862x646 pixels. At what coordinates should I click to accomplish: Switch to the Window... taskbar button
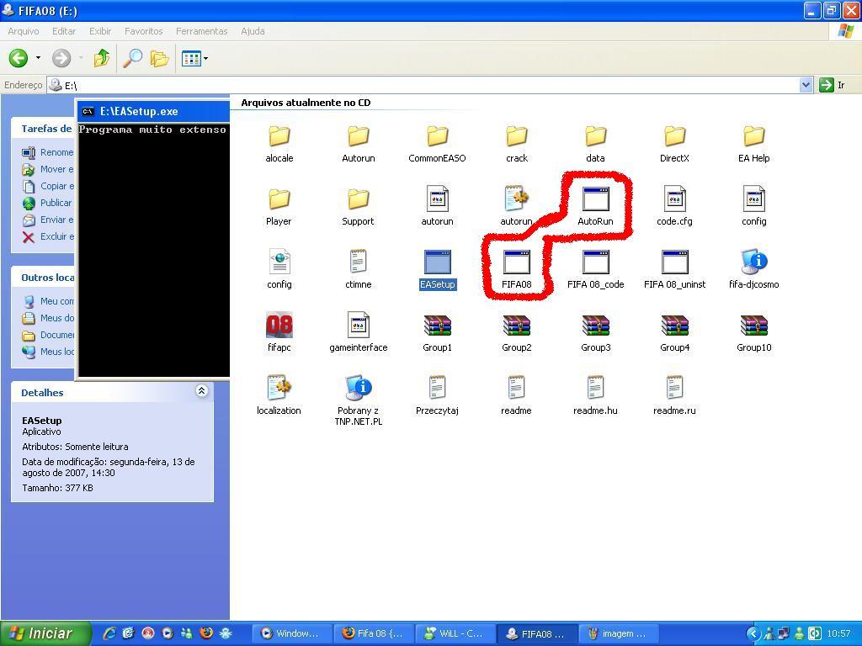click(292, 633)
